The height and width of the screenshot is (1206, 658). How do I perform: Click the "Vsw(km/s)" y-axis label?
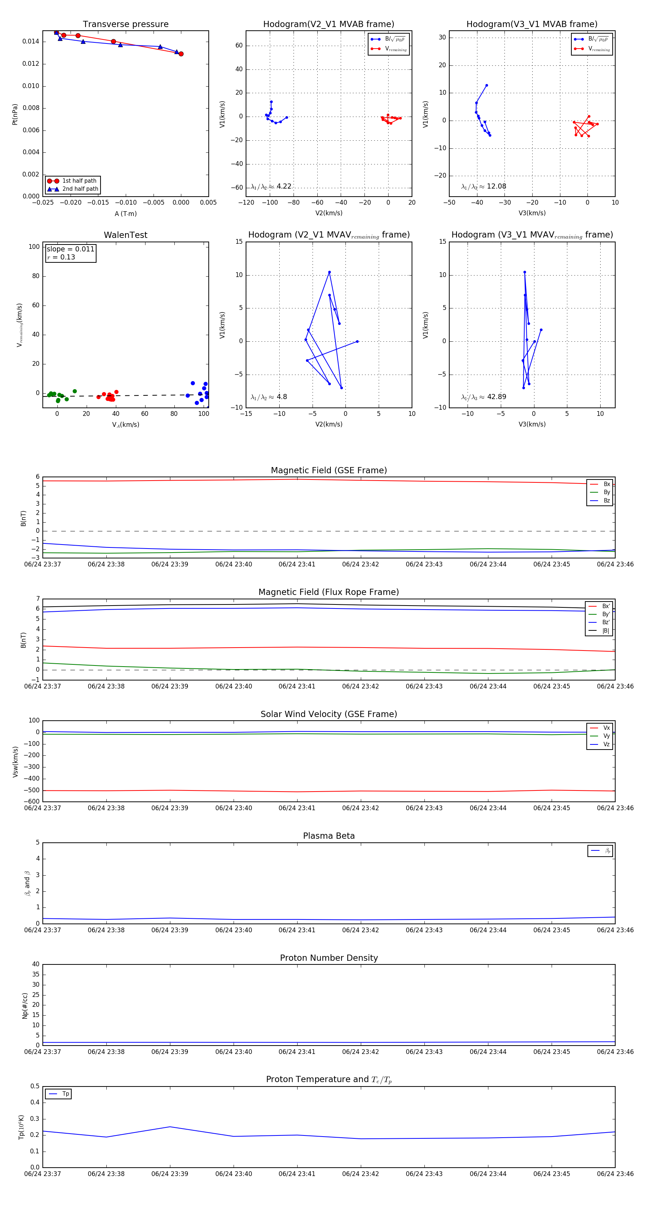click(15, 762)
